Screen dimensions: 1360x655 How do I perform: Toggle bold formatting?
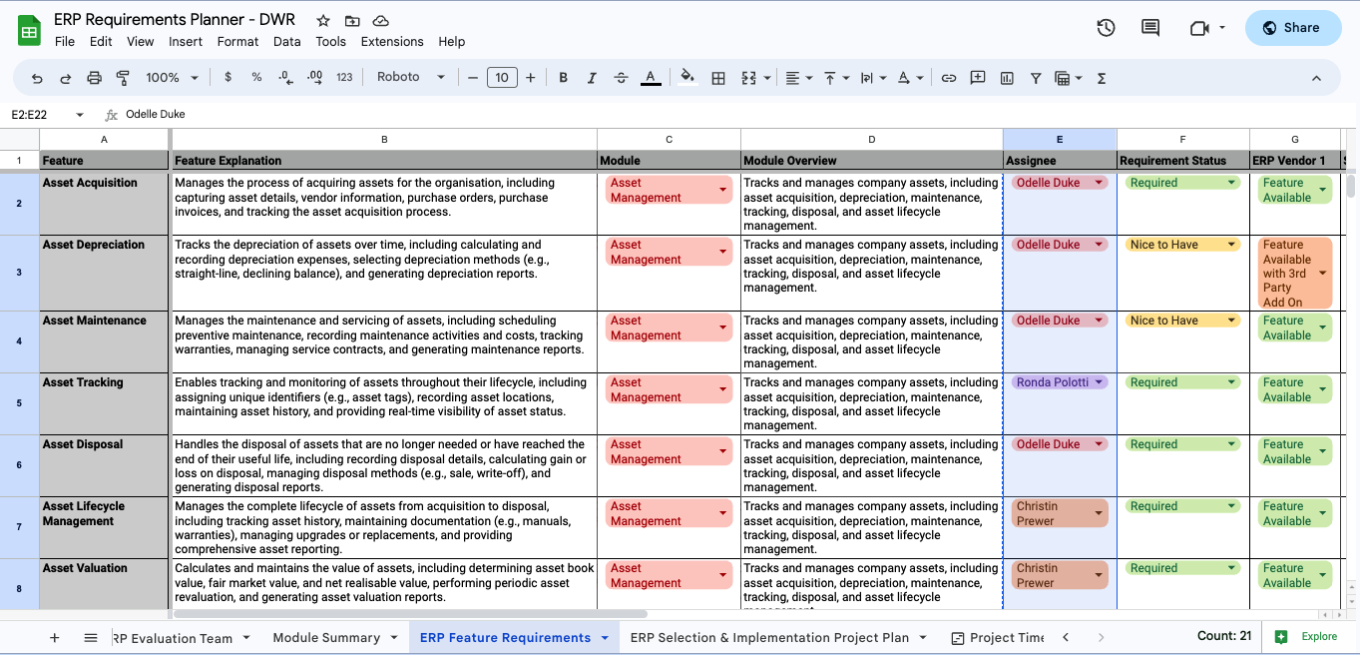[563, 78]
